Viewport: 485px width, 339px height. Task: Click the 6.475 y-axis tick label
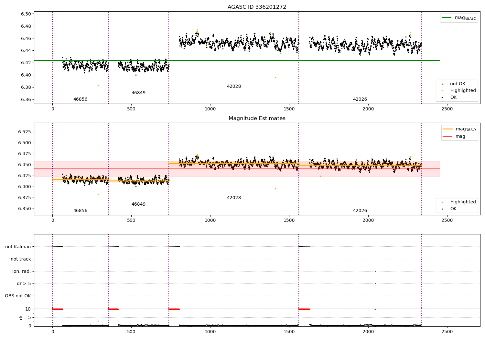click(x=25, y=154)
